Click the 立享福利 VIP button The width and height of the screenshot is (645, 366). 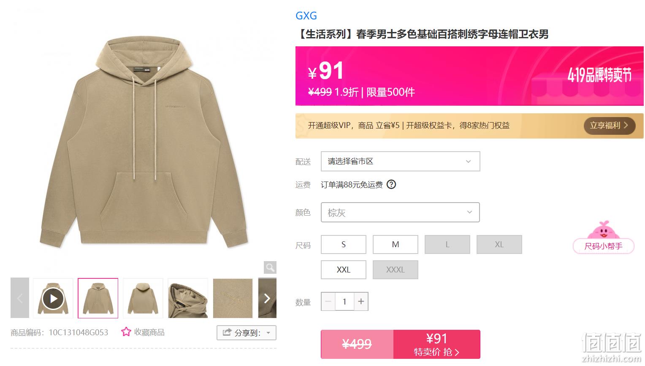(x=610, y=126)
